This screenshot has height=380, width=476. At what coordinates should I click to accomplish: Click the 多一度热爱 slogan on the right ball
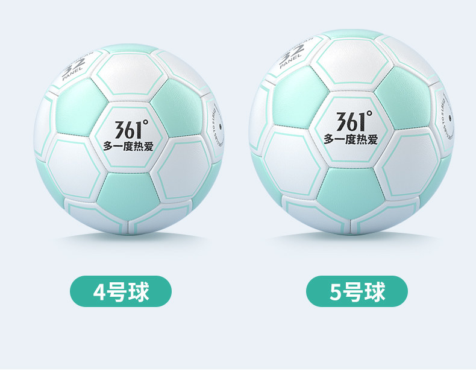(351, 139)
